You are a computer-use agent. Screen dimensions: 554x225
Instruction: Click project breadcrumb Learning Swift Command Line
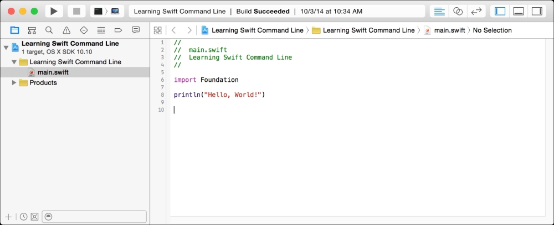tap(252, 30)
